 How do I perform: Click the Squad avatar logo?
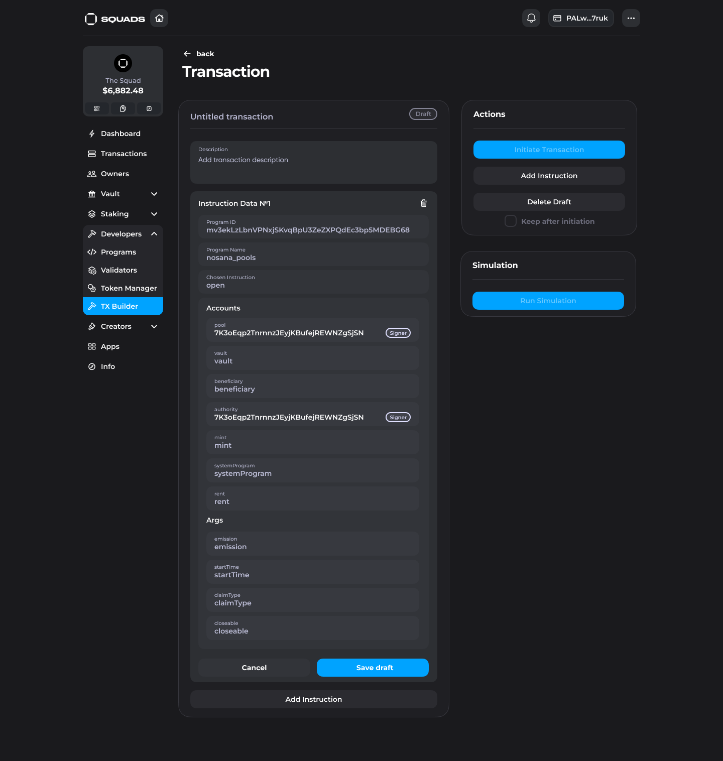point(123,63)
